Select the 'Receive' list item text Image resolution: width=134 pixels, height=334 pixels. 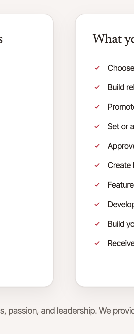click(x=121, y=243)
